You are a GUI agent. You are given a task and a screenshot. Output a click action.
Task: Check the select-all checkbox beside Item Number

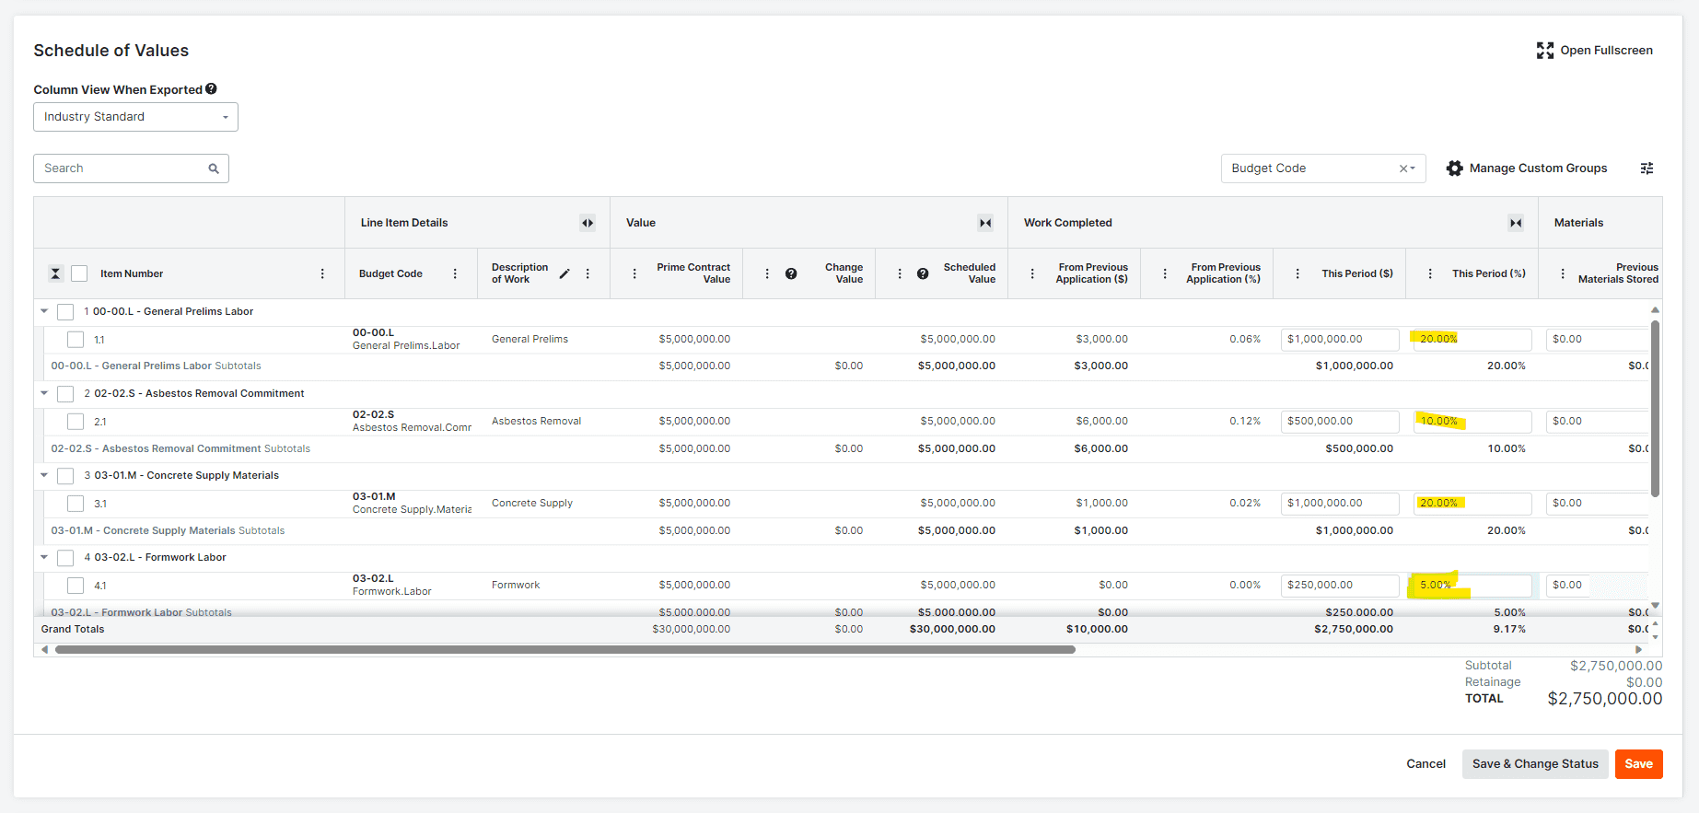79,273
